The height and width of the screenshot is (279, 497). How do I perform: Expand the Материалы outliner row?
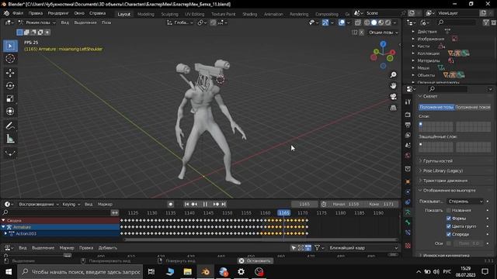413,60
